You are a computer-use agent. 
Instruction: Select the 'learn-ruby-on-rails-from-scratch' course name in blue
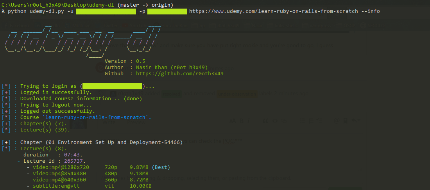pos(97,117)
